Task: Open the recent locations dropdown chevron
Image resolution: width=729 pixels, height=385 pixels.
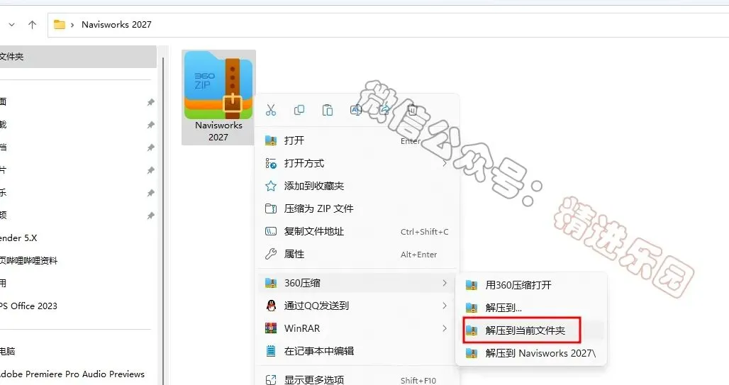Action: (x=11, y=25)
